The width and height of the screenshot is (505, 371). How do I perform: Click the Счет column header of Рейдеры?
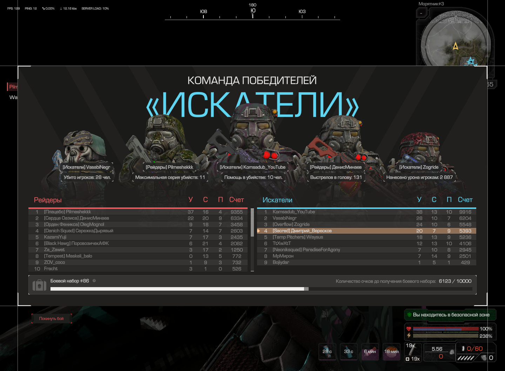[x=237, y=200]
